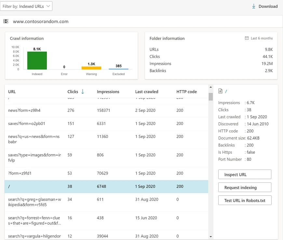Viewport: 283px width, 240px height.
Task: Click the Inspect URL button
Action: 245,174
